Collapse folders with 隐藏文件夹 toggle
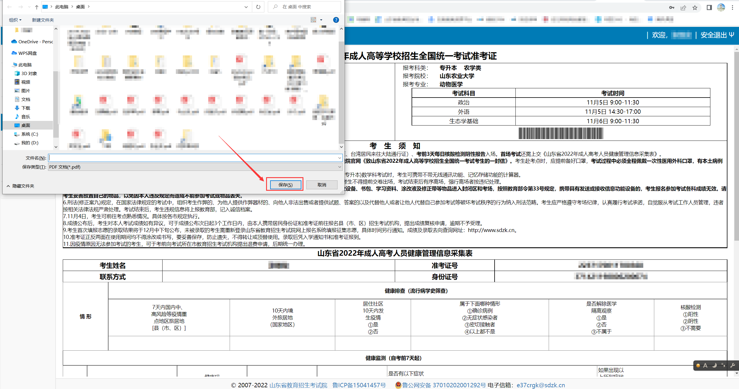 [x=20, y=186]
